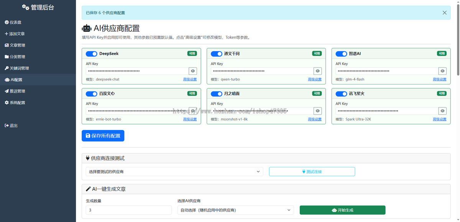Select AI配置 in the sidebar

click(x=38, y=79)
